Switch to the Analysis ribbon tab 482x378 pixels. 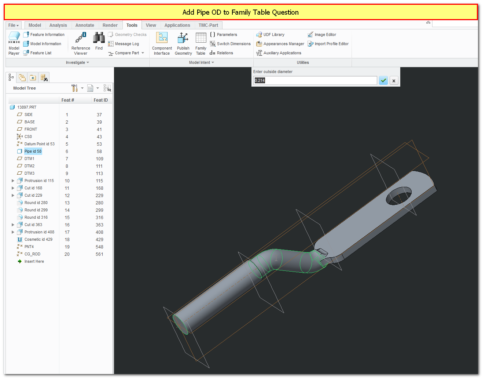(x=58, y=25)
